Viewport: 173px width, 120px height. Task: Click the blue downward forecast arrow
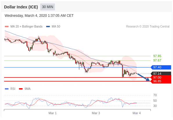(144, 77)
